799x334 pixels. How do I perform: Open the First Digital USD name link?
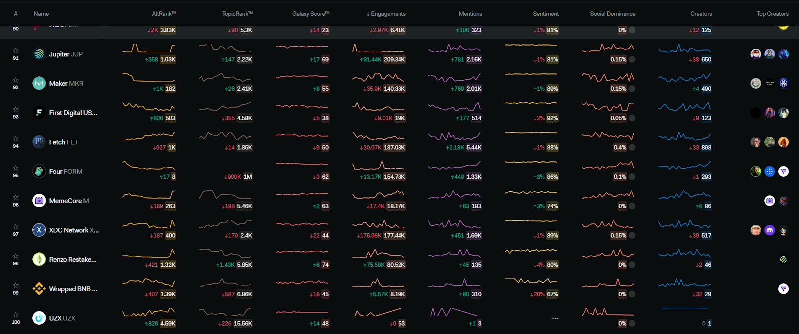(x=73, y=113)
